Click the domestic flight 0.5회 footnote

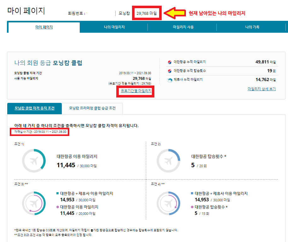coord(96,230)
